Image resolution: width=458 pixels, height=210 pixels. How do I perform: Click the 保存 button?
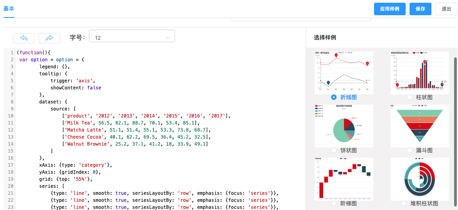click(x=420, y=9)
